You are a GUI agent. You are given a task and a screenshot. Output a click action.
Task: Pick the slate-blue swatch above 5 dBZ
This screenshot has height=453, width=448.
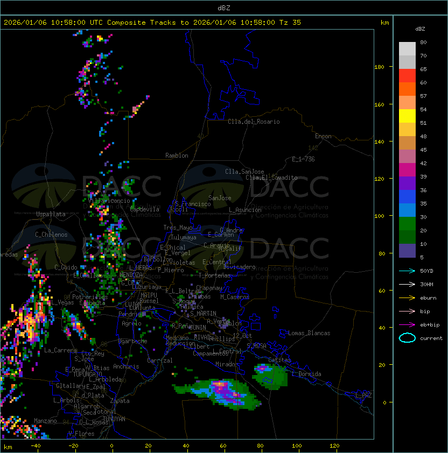407,251
